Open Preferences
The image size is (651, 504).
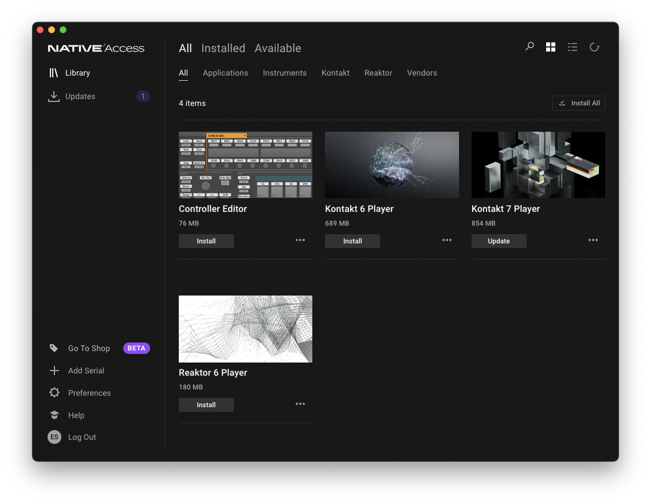click(89, 393)
